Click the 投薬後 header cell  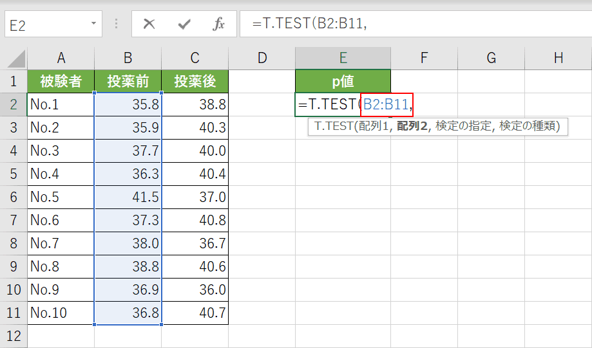point(195,82)
